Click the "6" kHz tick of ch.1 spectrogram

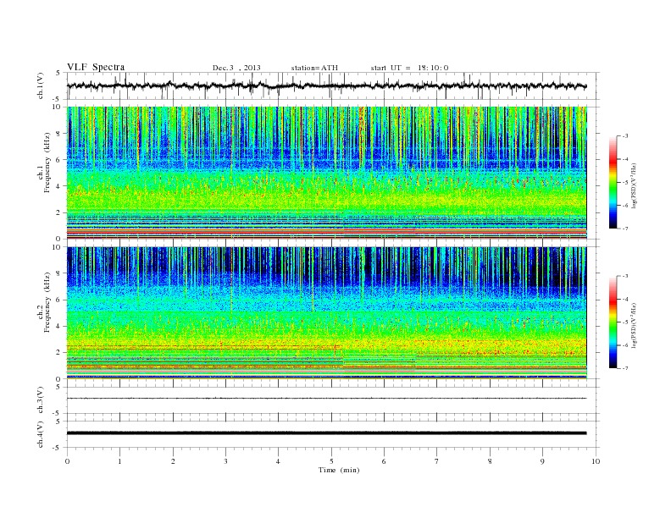pos(59,159)
